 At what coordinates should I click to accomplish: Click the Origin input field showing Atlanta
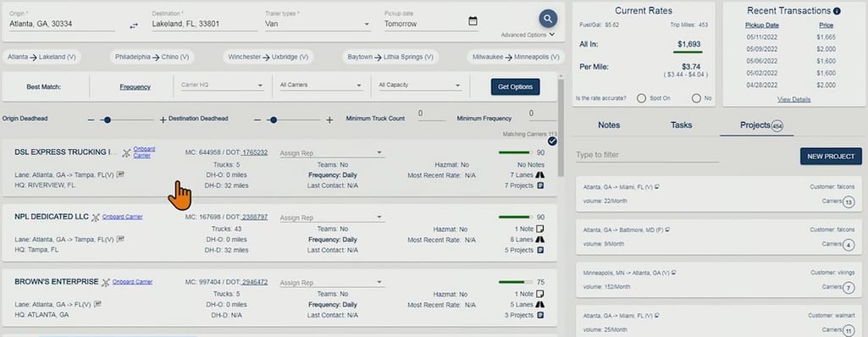[x=63, y=24]
